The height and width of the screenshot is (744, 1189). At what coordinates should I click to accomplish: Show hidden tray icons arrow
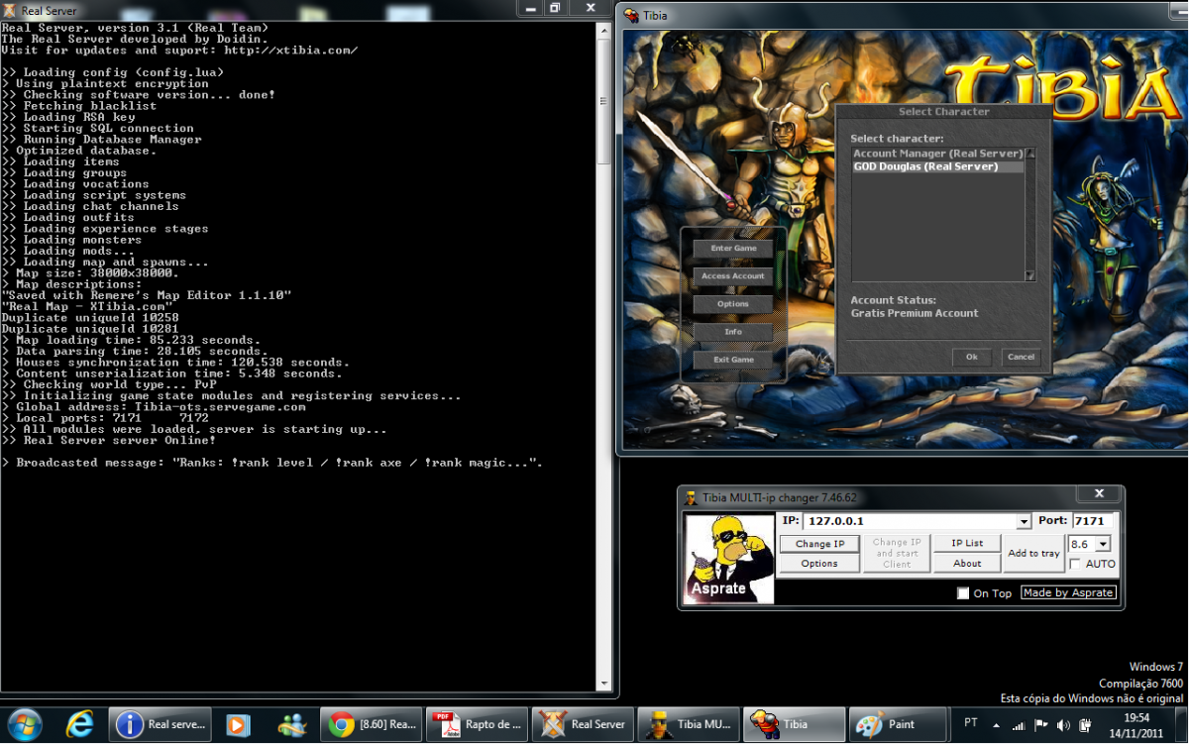tap(999, 724)
